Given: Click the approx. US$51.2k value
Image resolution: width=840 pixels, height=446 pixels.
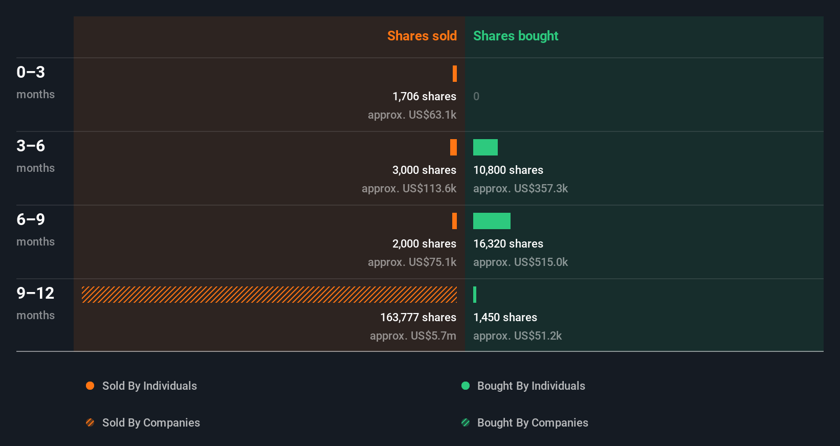Looking at the screenshot, I should [517, 336].
